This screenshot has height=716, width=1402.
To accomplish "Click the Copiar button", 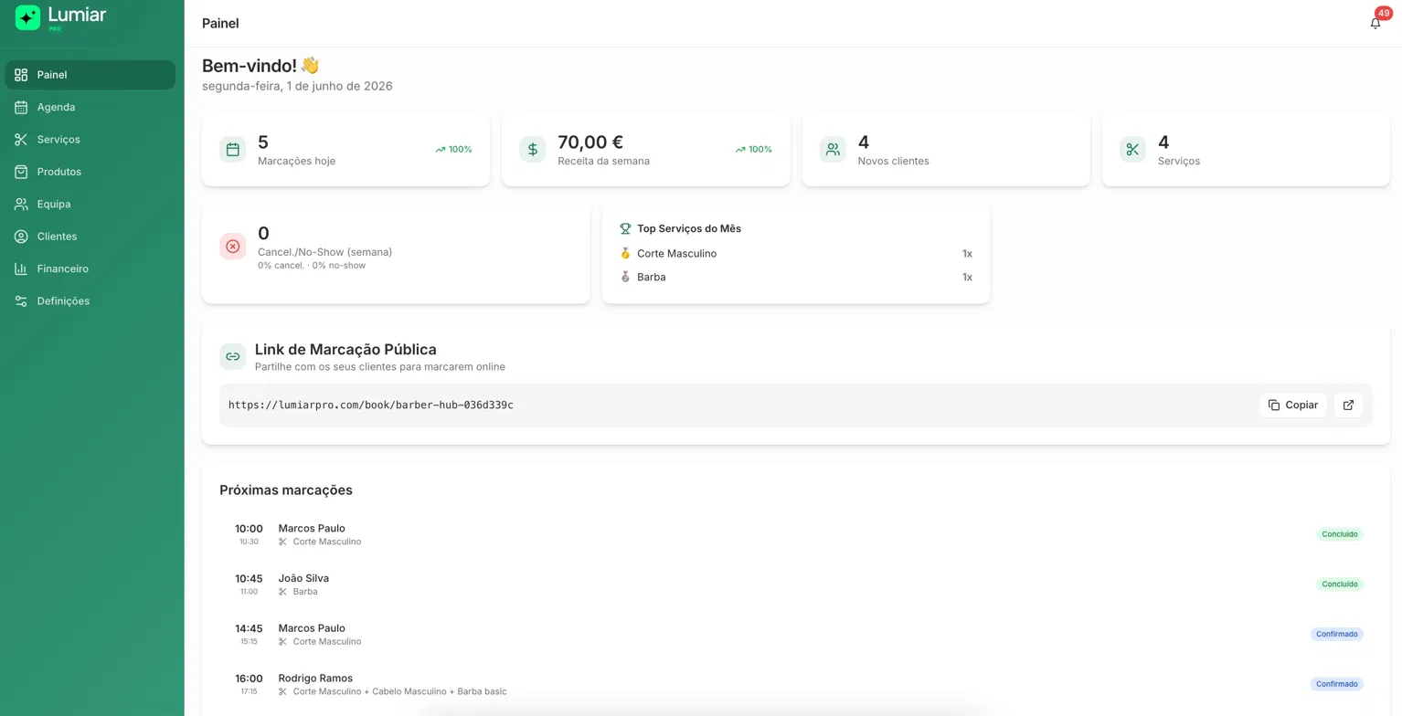I will tap(1292, 405).
